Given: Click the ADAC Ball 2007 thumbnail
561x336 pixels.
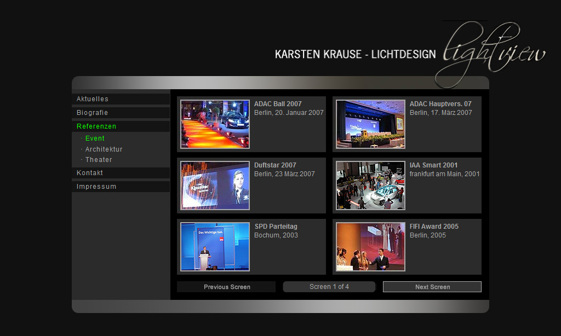Looking at the screenshot, I should [x=215, y=124].
